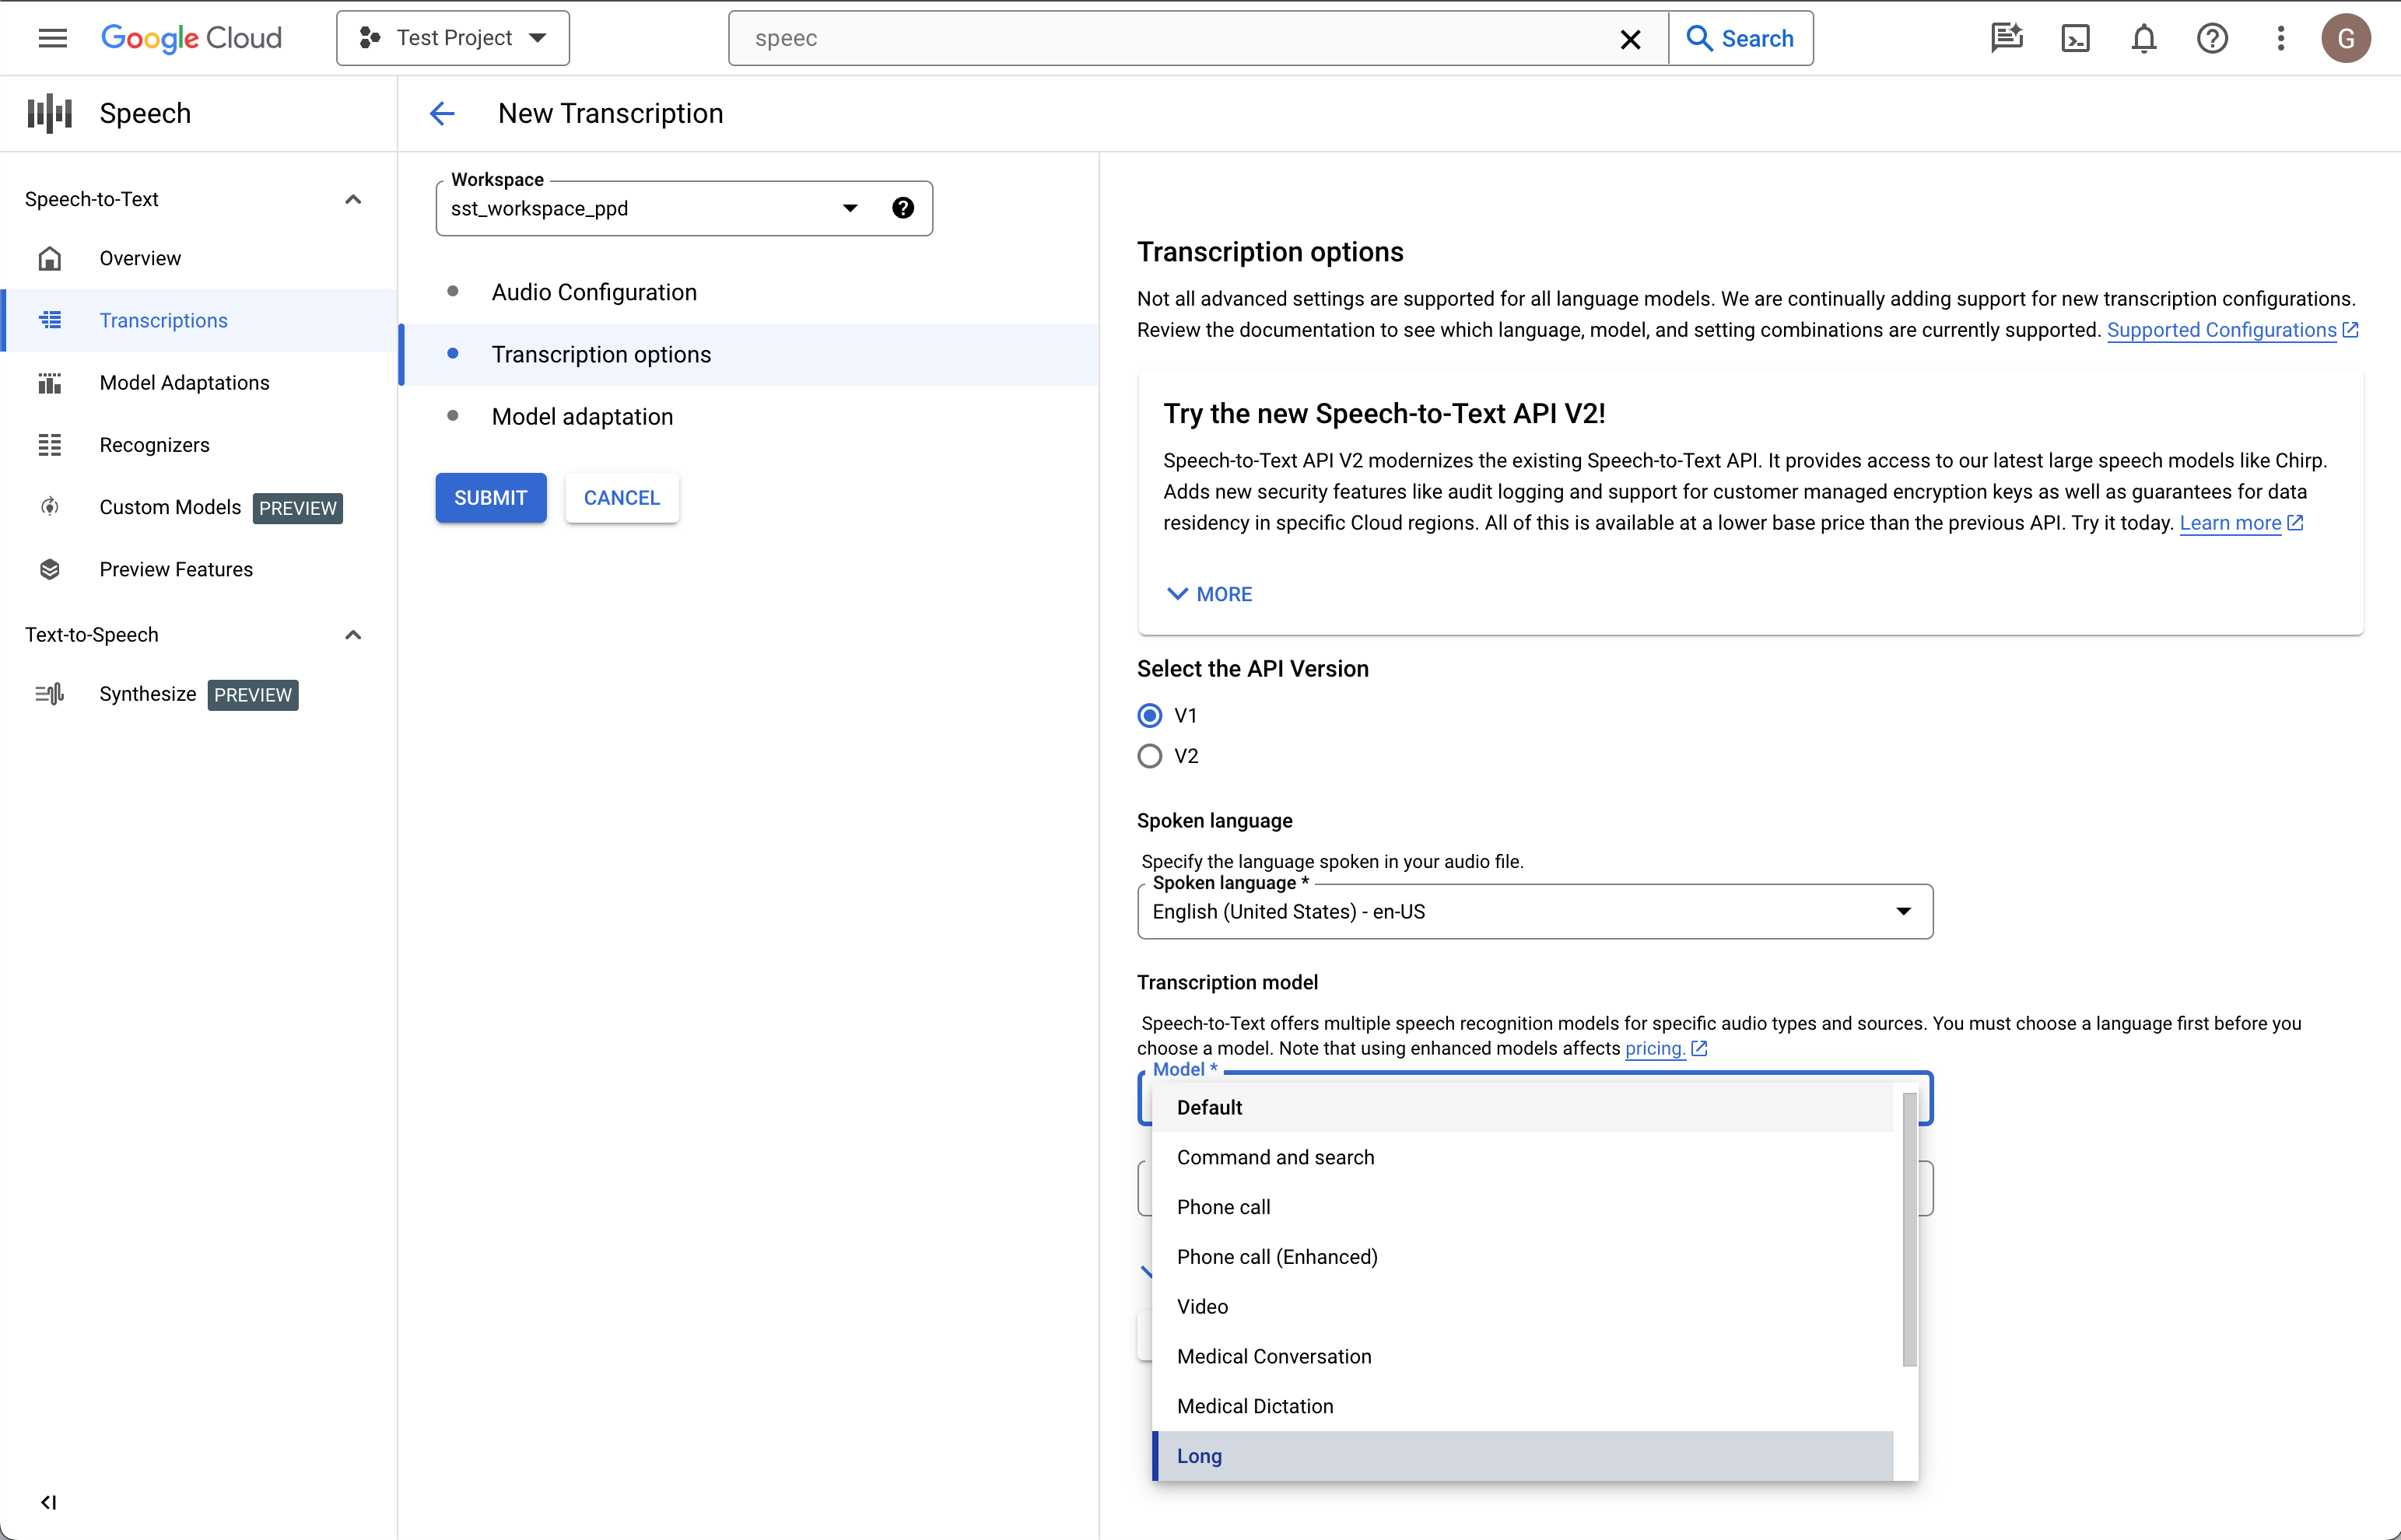Click the Custom Models icon
The image size is (2401, 1540).
click(x=47, y=506)
